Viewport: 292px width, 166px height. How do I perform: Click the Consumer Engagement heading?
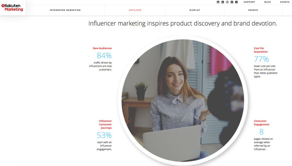pos(261,123)
